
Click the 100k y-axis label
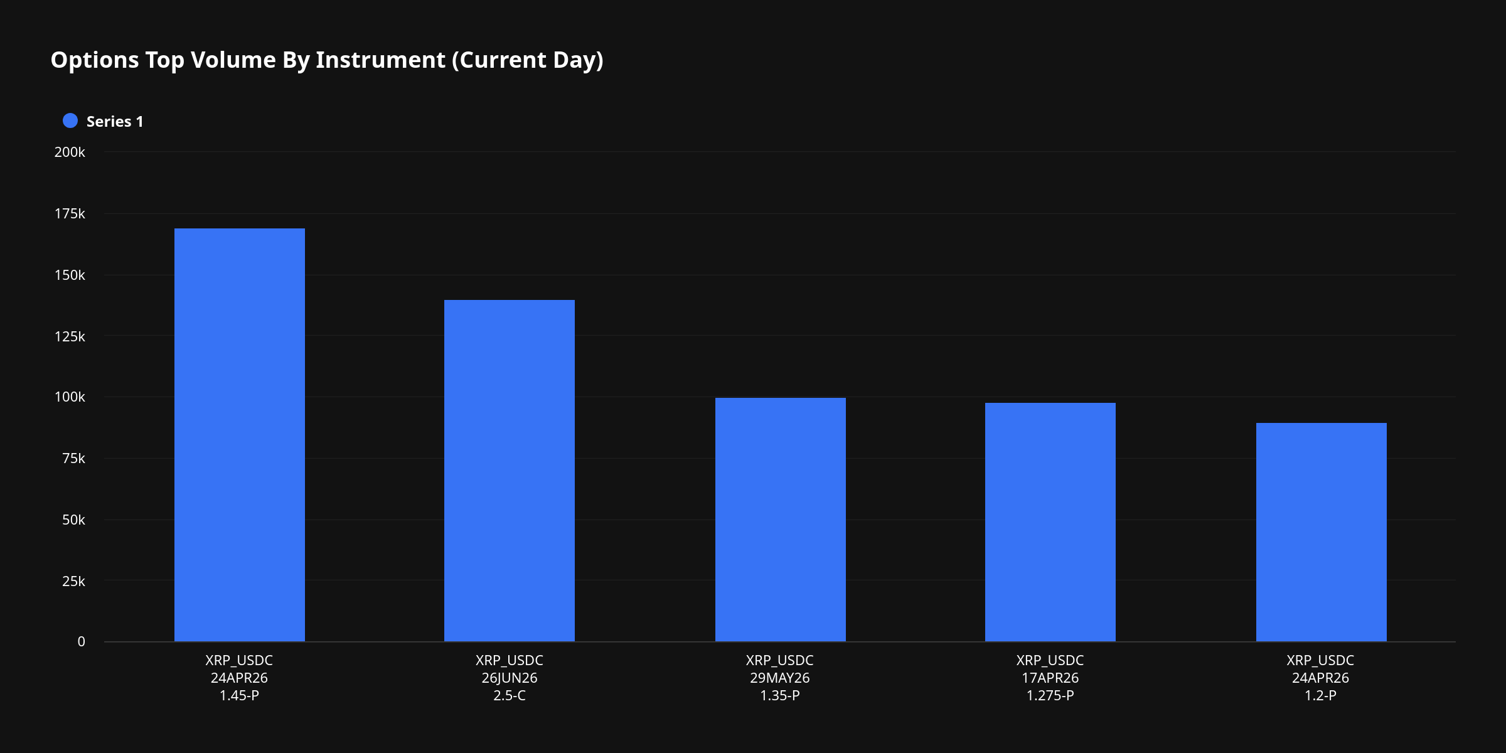pos(70,397)
